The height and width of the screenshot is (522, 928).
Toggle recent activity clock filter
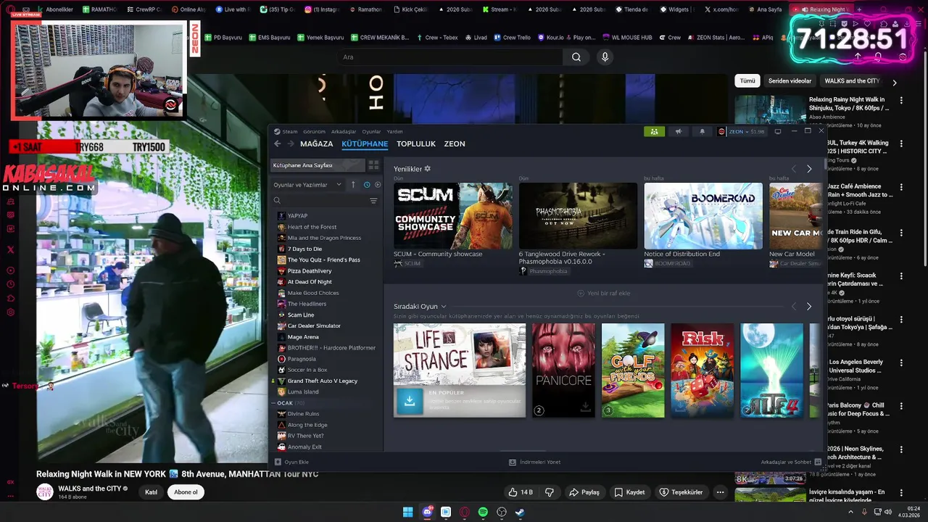click(367, 185)
